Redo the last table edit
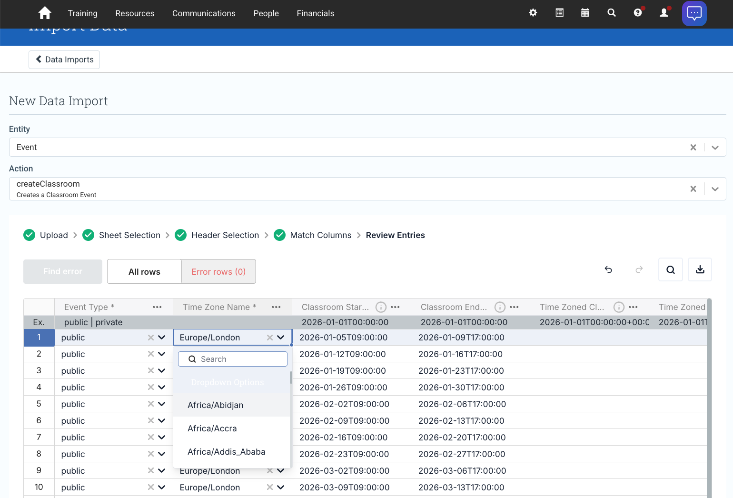 (x=639, y=270)
